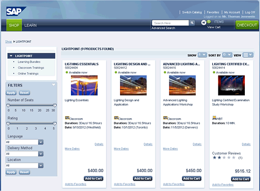The height and width of the screenshot is (191, 260).
Task: Click the top Apply filters button
Action: (x=11, y=93)
